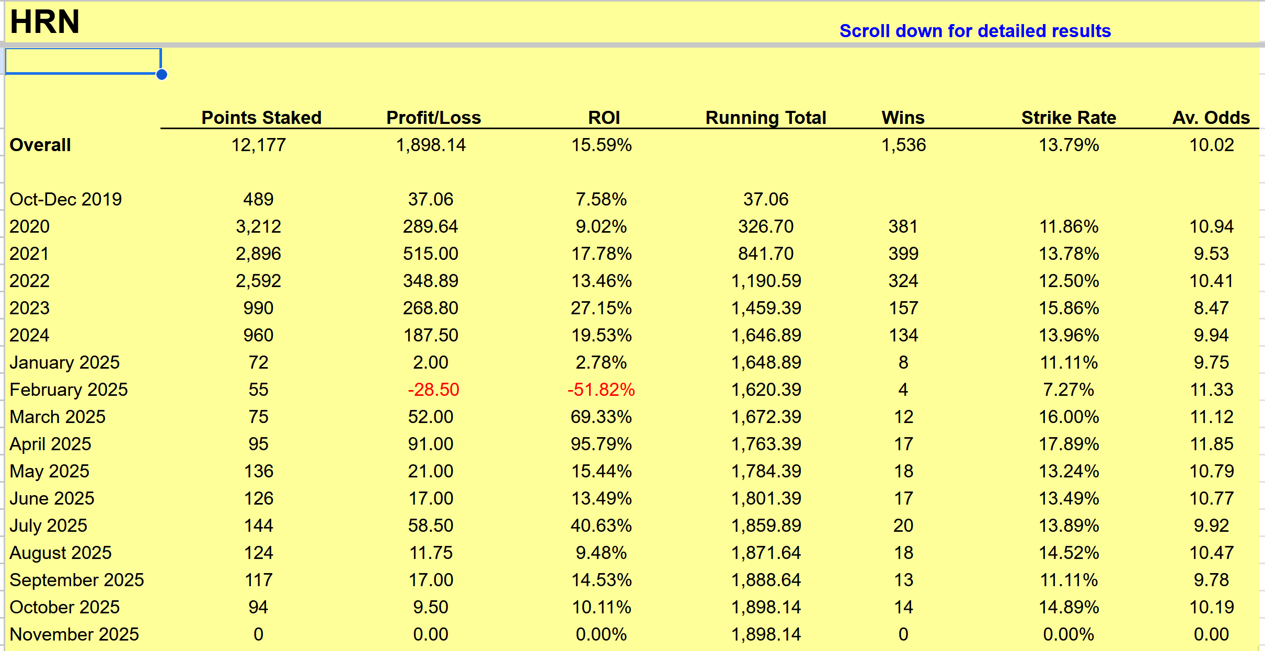The image size is (1265, 651).
Task: Click the red -51.82% ROI cell
Action: tap(601, 390)
